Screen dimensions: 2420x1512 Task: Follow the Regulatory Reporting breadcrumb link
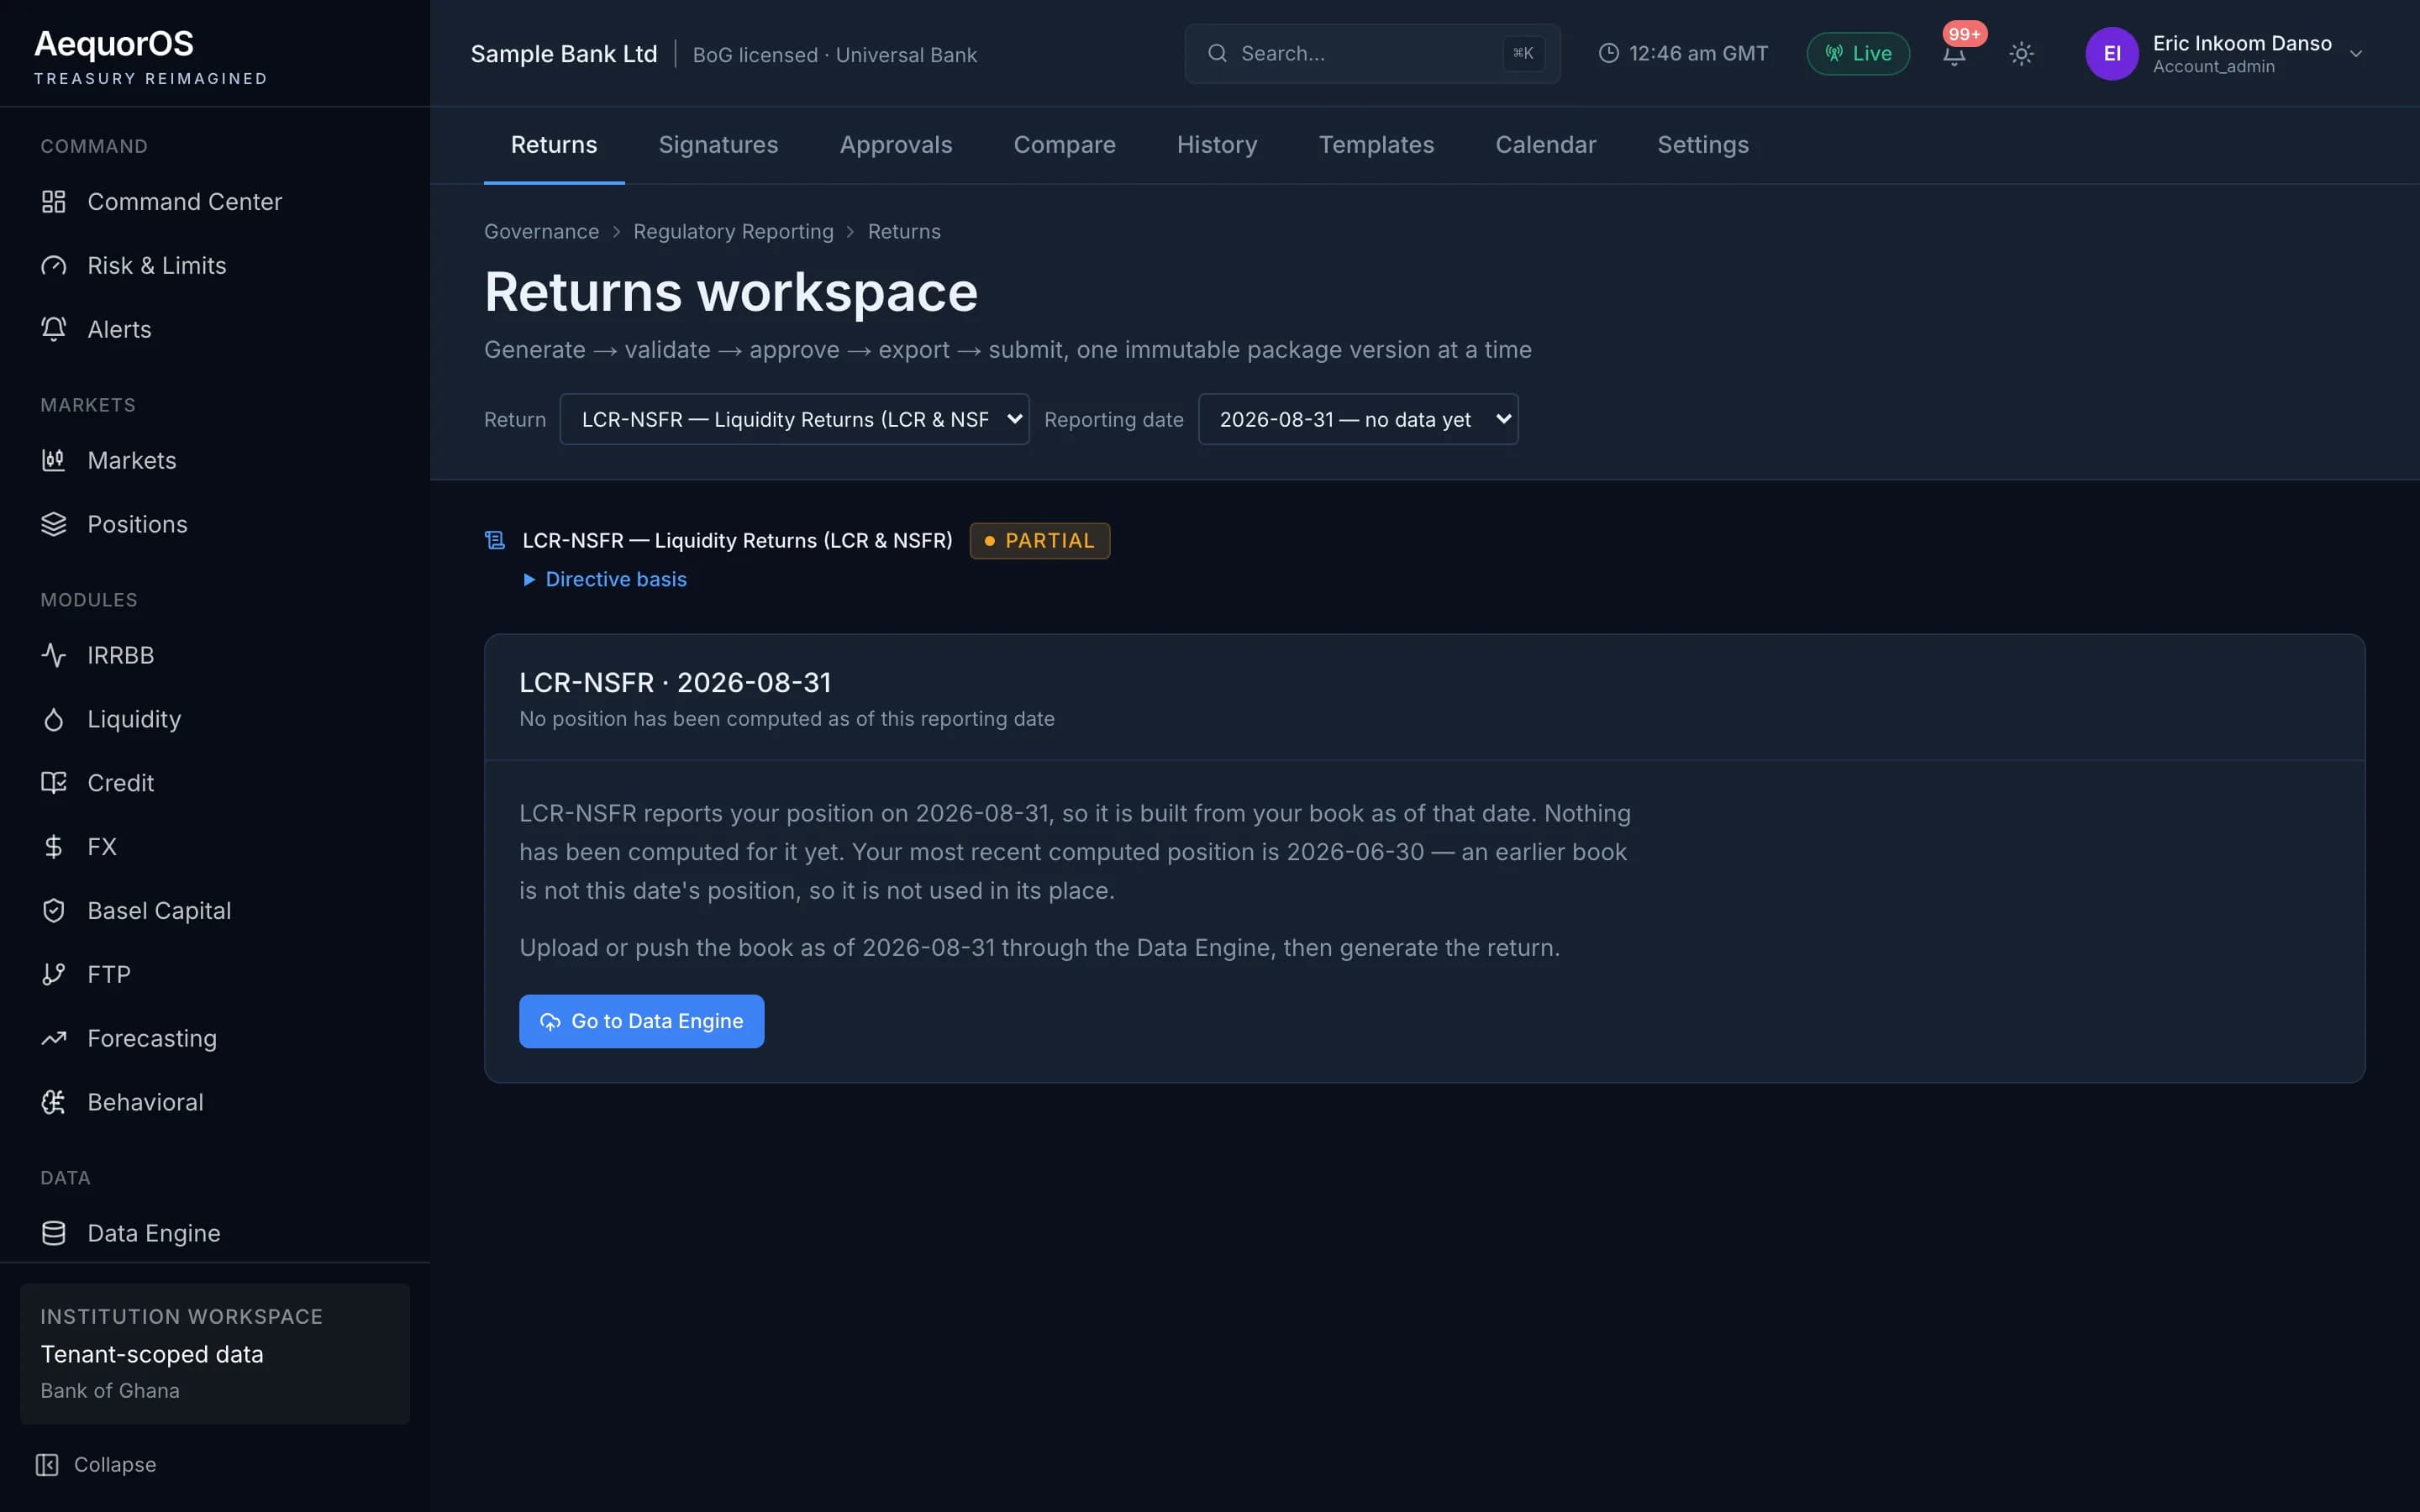point(733,232)
